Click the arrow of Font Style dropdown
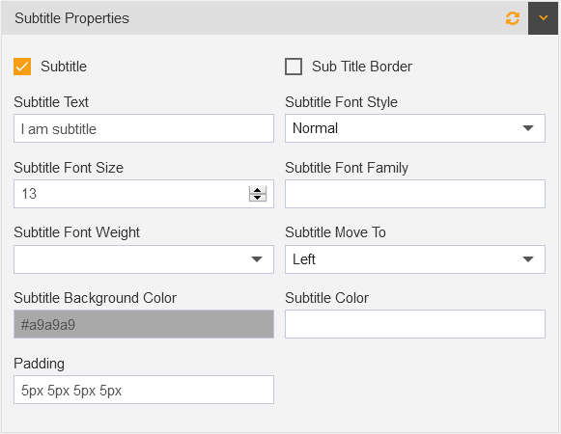 coord(528,128)
